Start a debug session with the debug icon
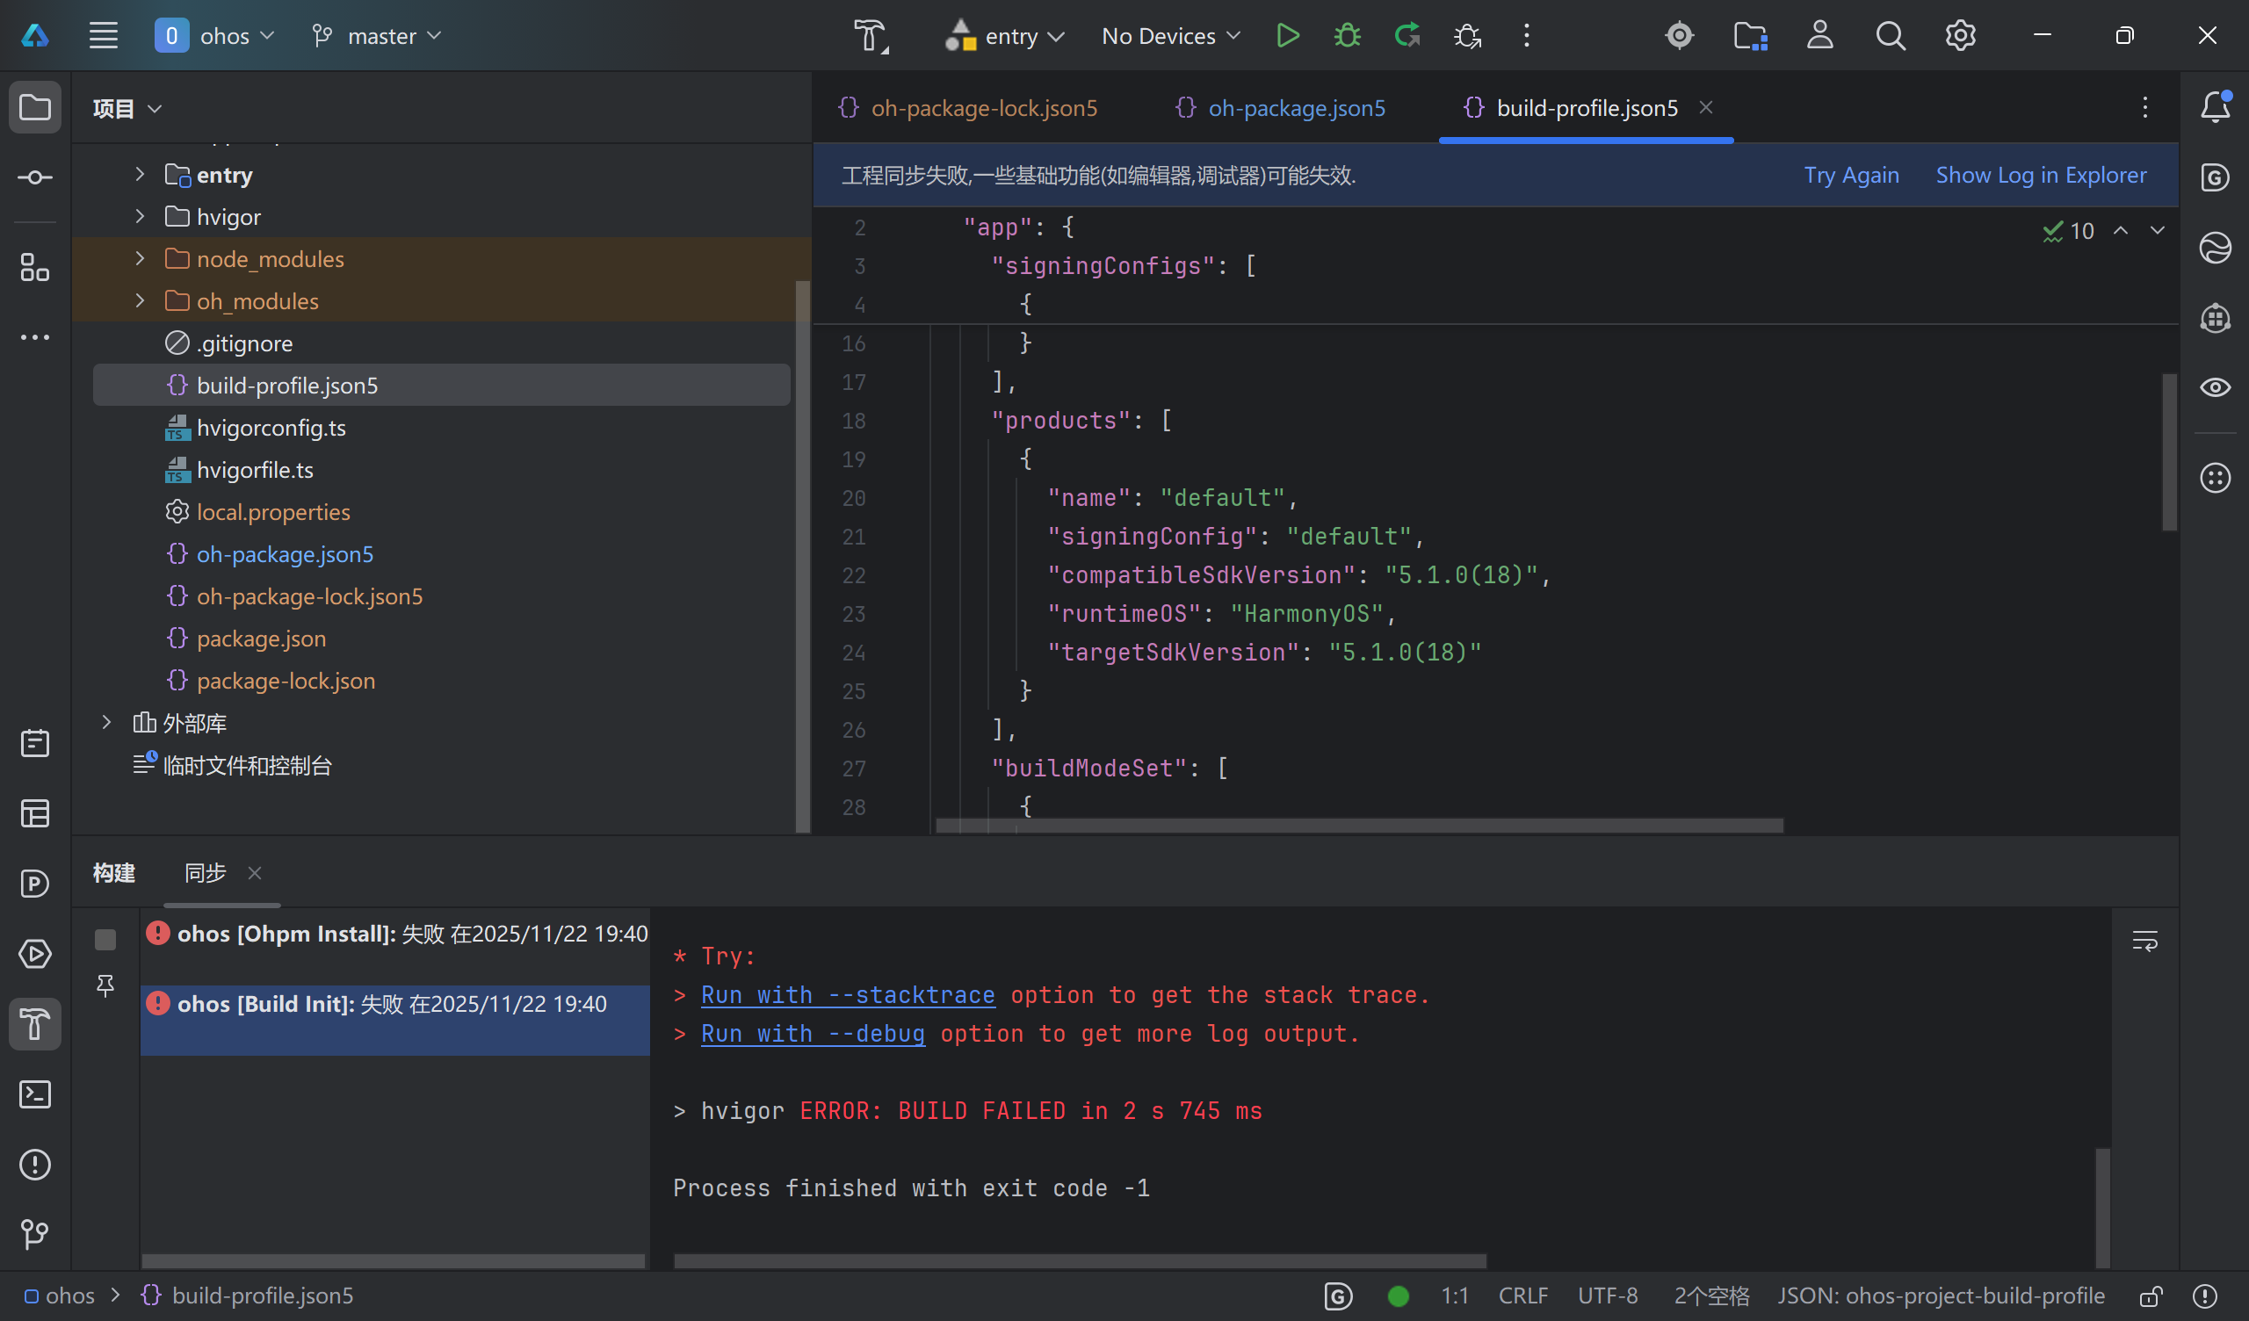This screenshot has width=2249, height=1321. point(1346,36)
